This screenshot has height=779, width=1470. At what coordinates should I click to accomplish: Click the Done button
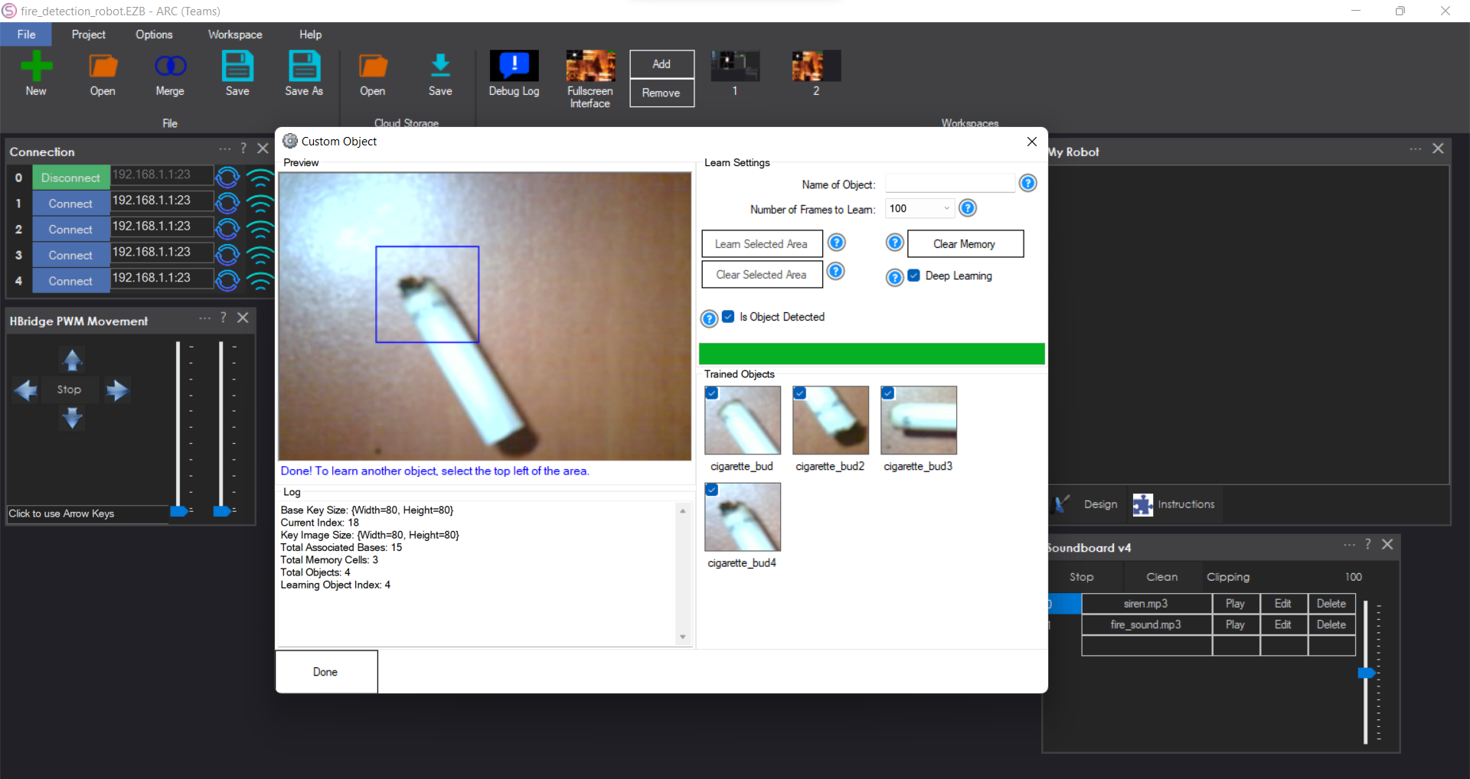coord(325,671)
